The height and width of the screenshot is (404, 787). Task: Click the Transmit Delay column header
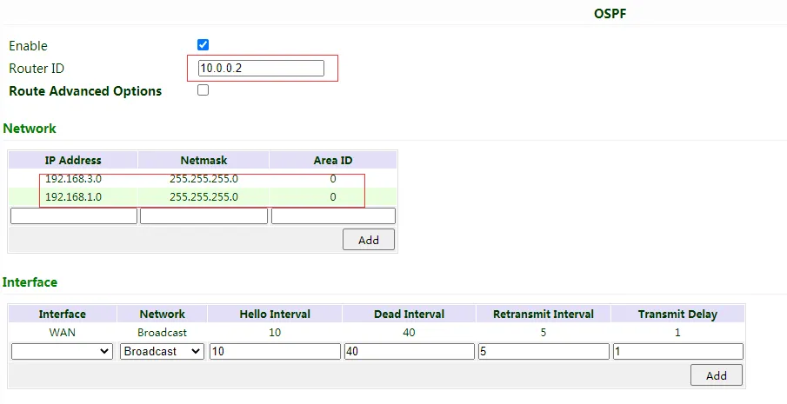[677, 315]
